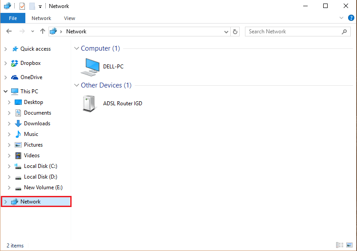Screen dimensions: 357x251
Task: Expand the ribbon using the chevron
Action: pyautogui.click(x=341, y=18)
